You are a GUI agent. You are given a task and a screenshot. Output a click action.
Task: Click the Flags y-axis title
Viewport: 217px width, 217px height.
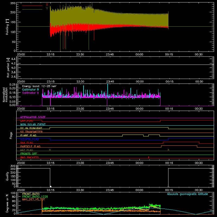(x=11, y=135)
